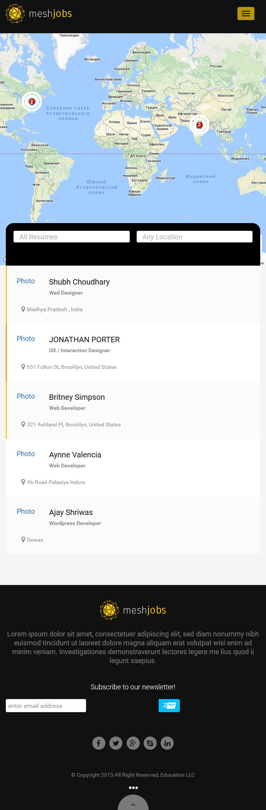Open the Skype social icon
This screenshot has height=810, width=266.
pyautogui.click(x=150, y=743)
